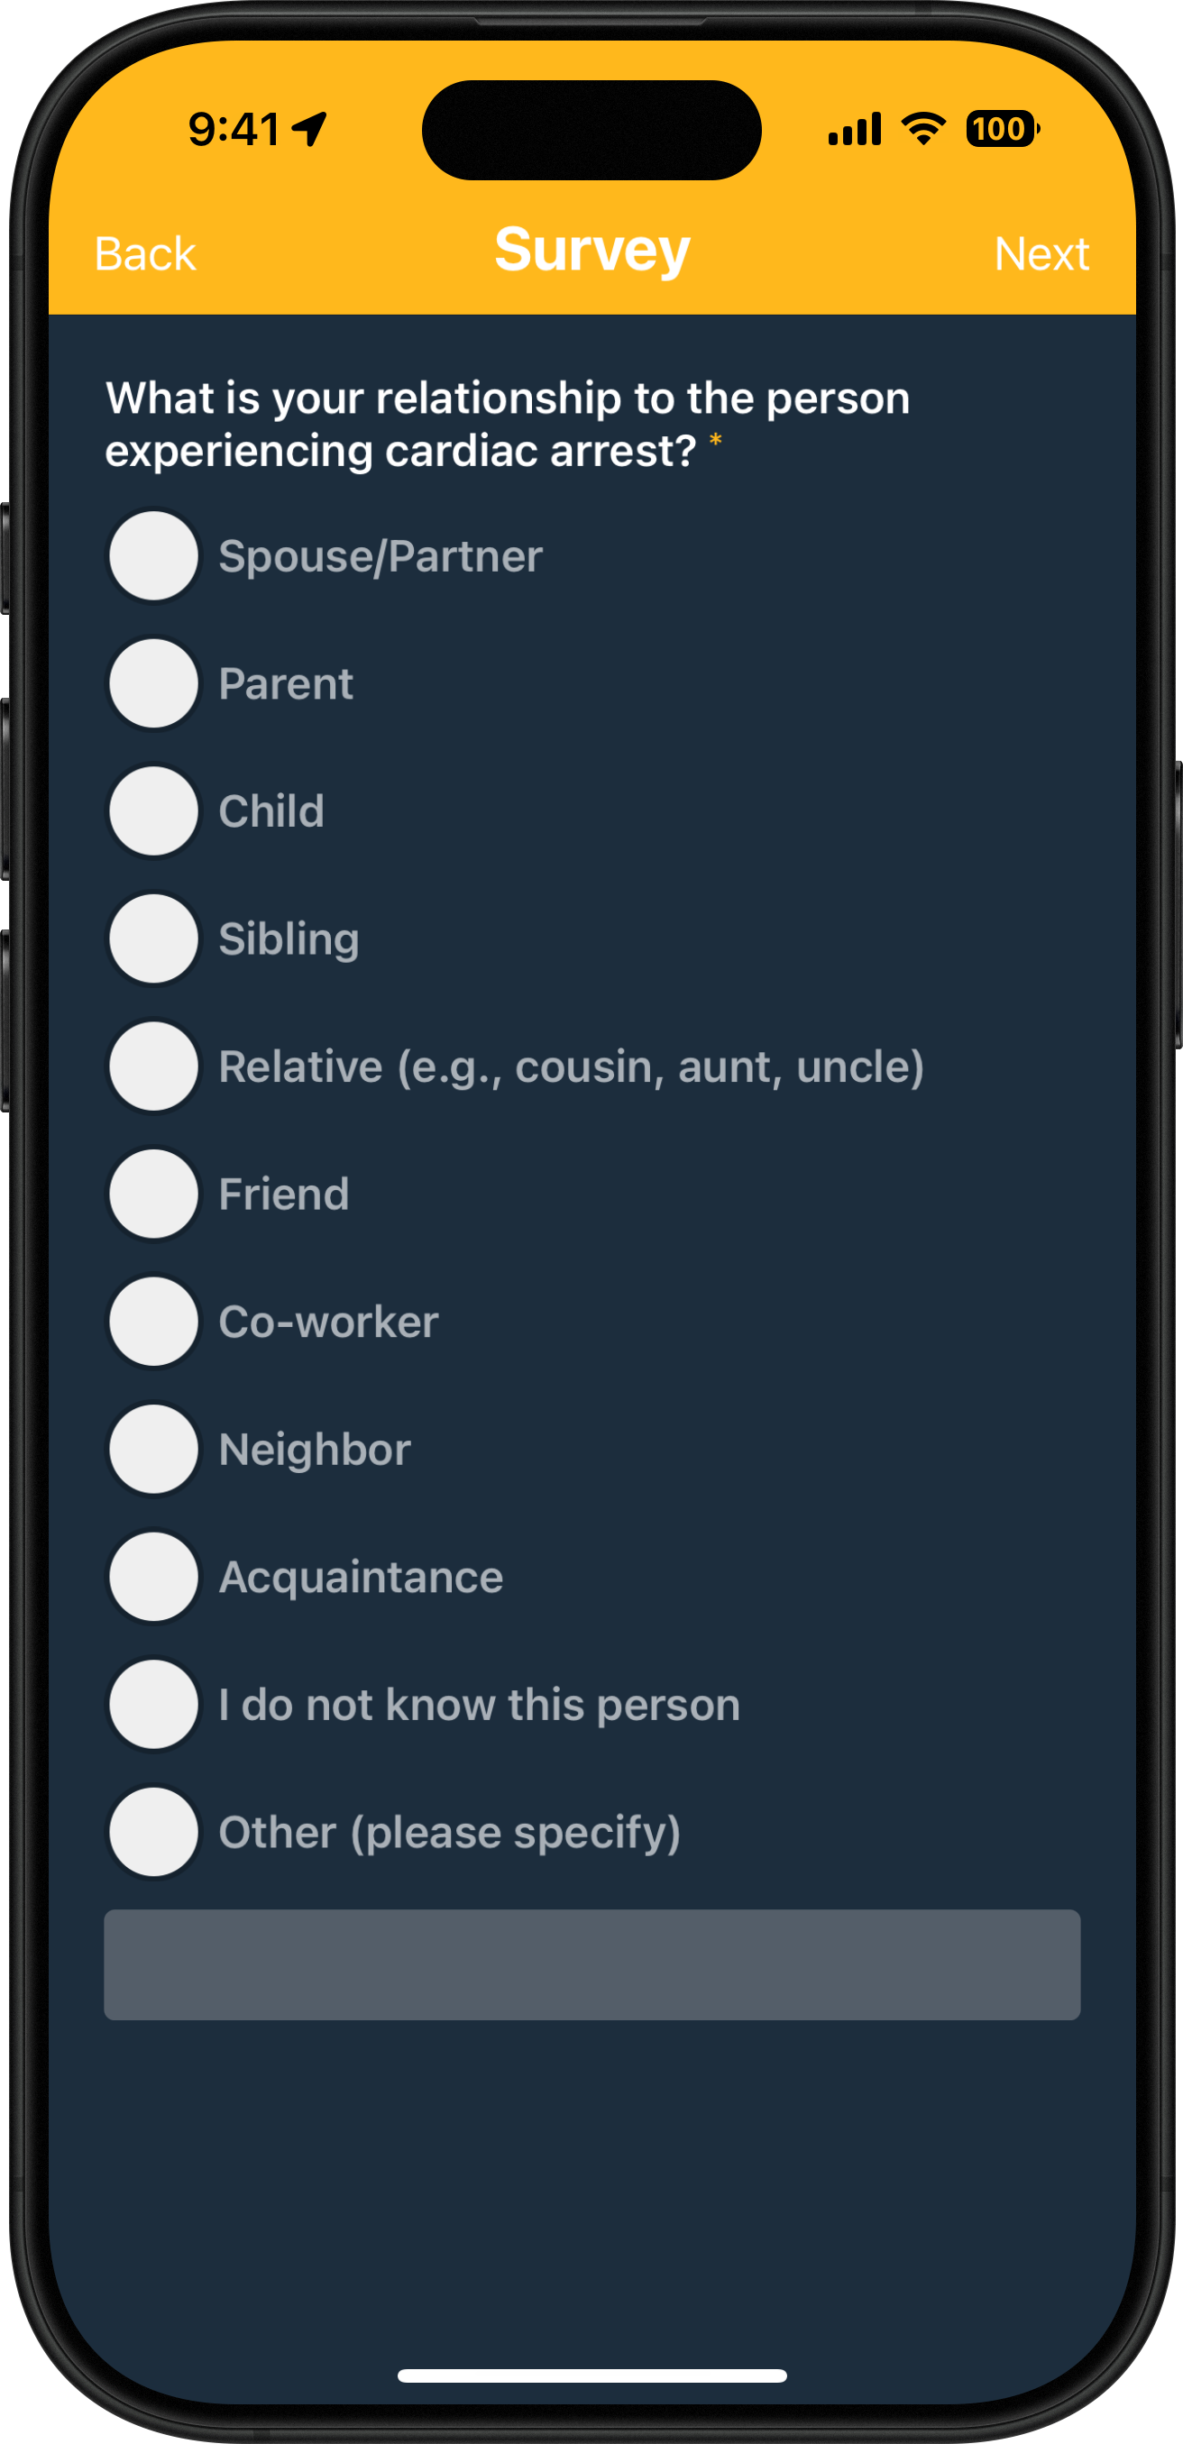1183x2444 pixels.
Task: Tap the battery indicator showing 100
Action: (x=1002, y=128)
